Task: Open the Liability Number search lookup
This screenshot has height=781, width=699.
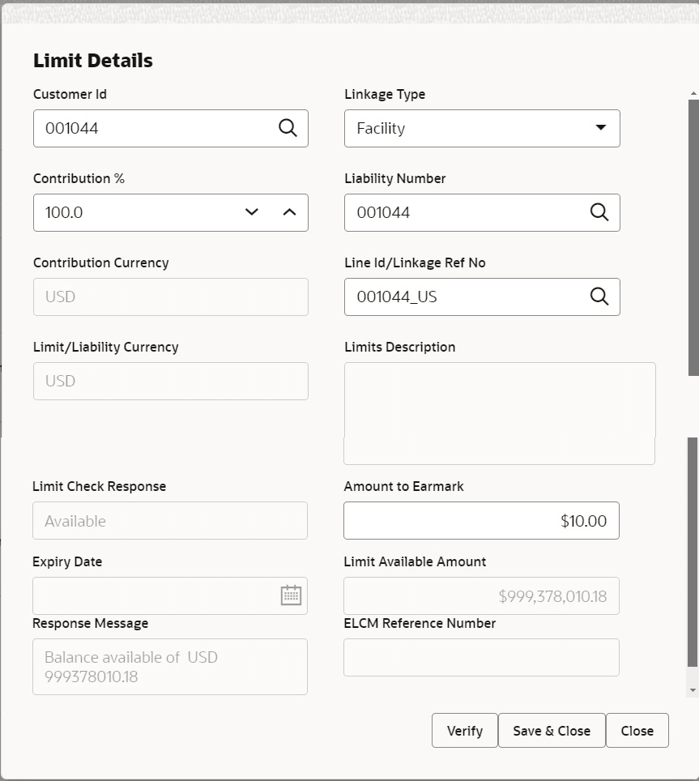Action: [599, 212]
